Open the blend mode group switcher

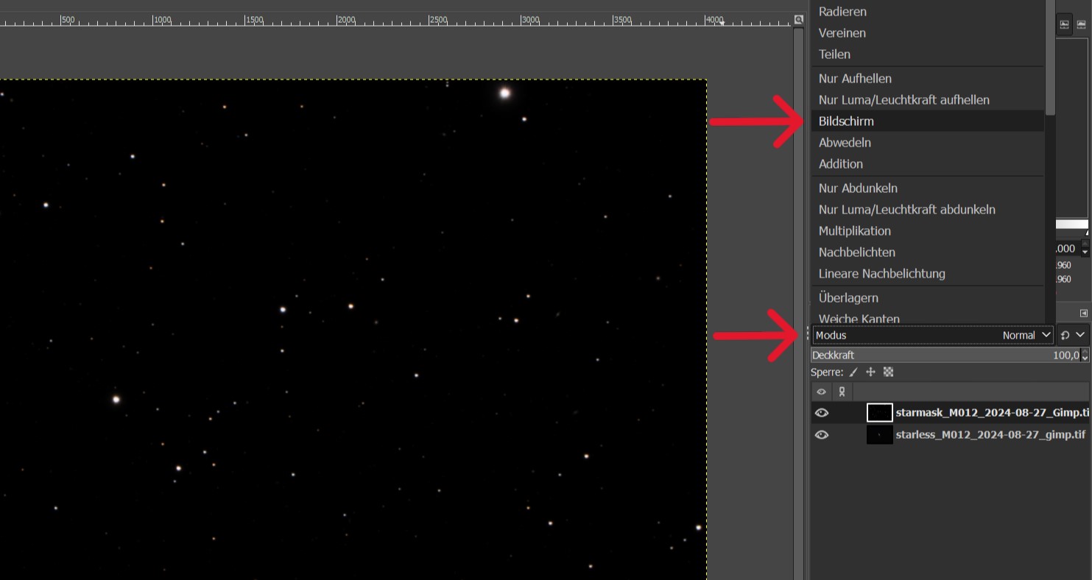coord(1072,335)
